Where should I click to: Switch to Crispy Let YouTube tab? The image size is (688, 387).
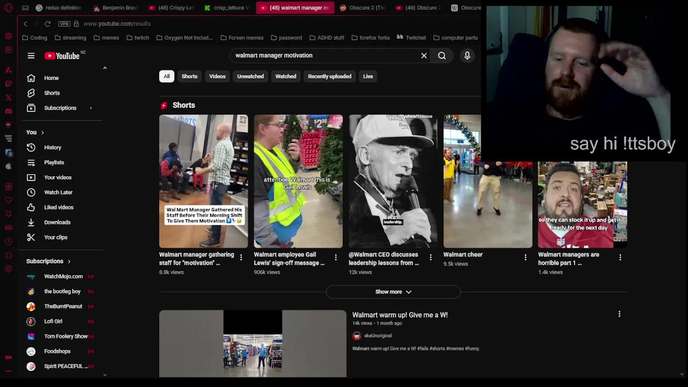point(171,8)
